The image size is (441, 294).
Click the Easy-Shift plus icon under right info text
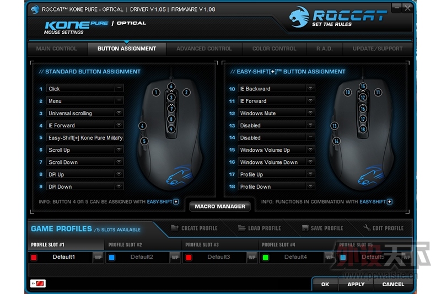coord(390,202)
